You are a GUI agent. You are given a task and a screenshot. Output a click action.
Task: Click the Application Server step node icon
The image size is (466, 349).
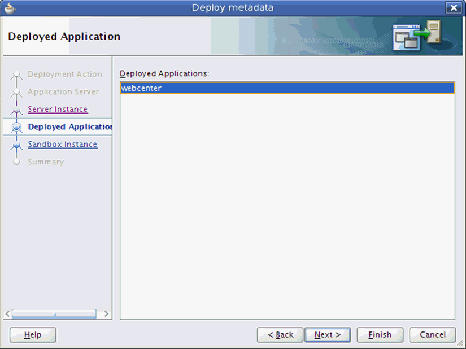tap(16, 93)
